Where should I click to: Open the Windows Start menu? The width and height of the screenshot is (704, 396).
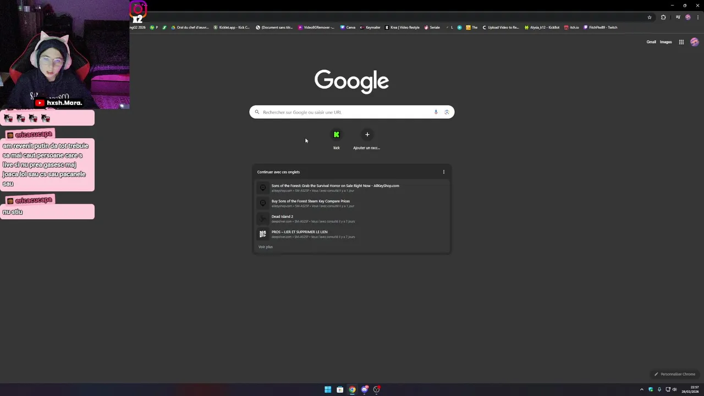point(328,389)
